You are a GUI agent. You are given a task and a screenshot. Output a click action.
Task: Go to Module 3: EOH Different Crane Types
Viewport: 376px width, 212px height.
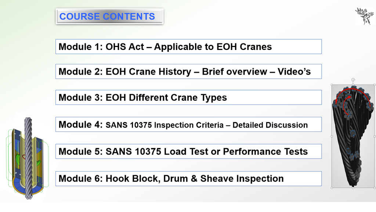pyautogui.click(x=188, y=97)
